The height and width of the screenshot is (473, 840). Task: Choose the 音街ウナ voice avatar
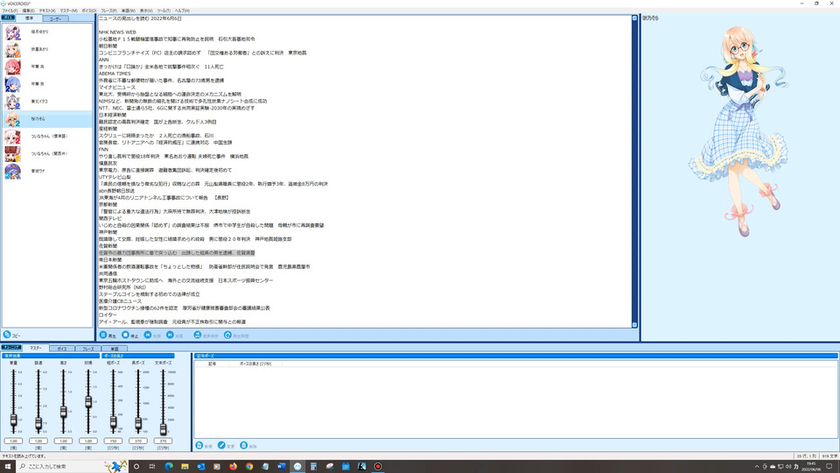coord(12,171)
